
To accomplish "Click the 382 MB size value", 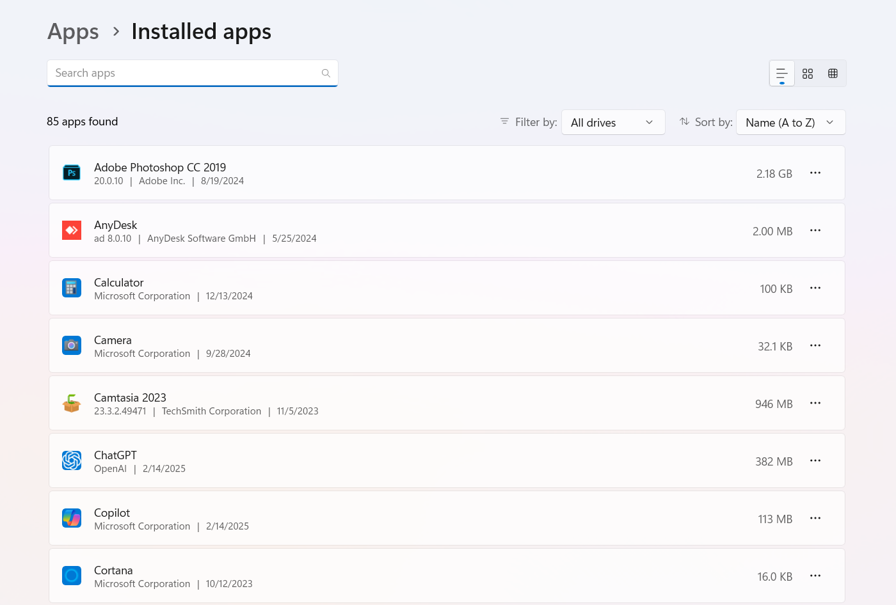I will pos(774,462).
